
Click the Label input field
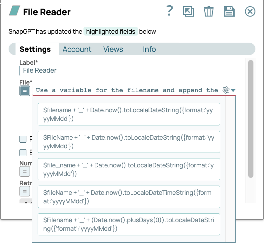click(127, 71)
